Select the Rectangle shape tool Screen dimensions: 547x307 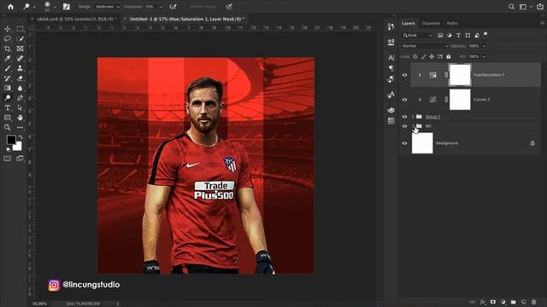[8, 118]
